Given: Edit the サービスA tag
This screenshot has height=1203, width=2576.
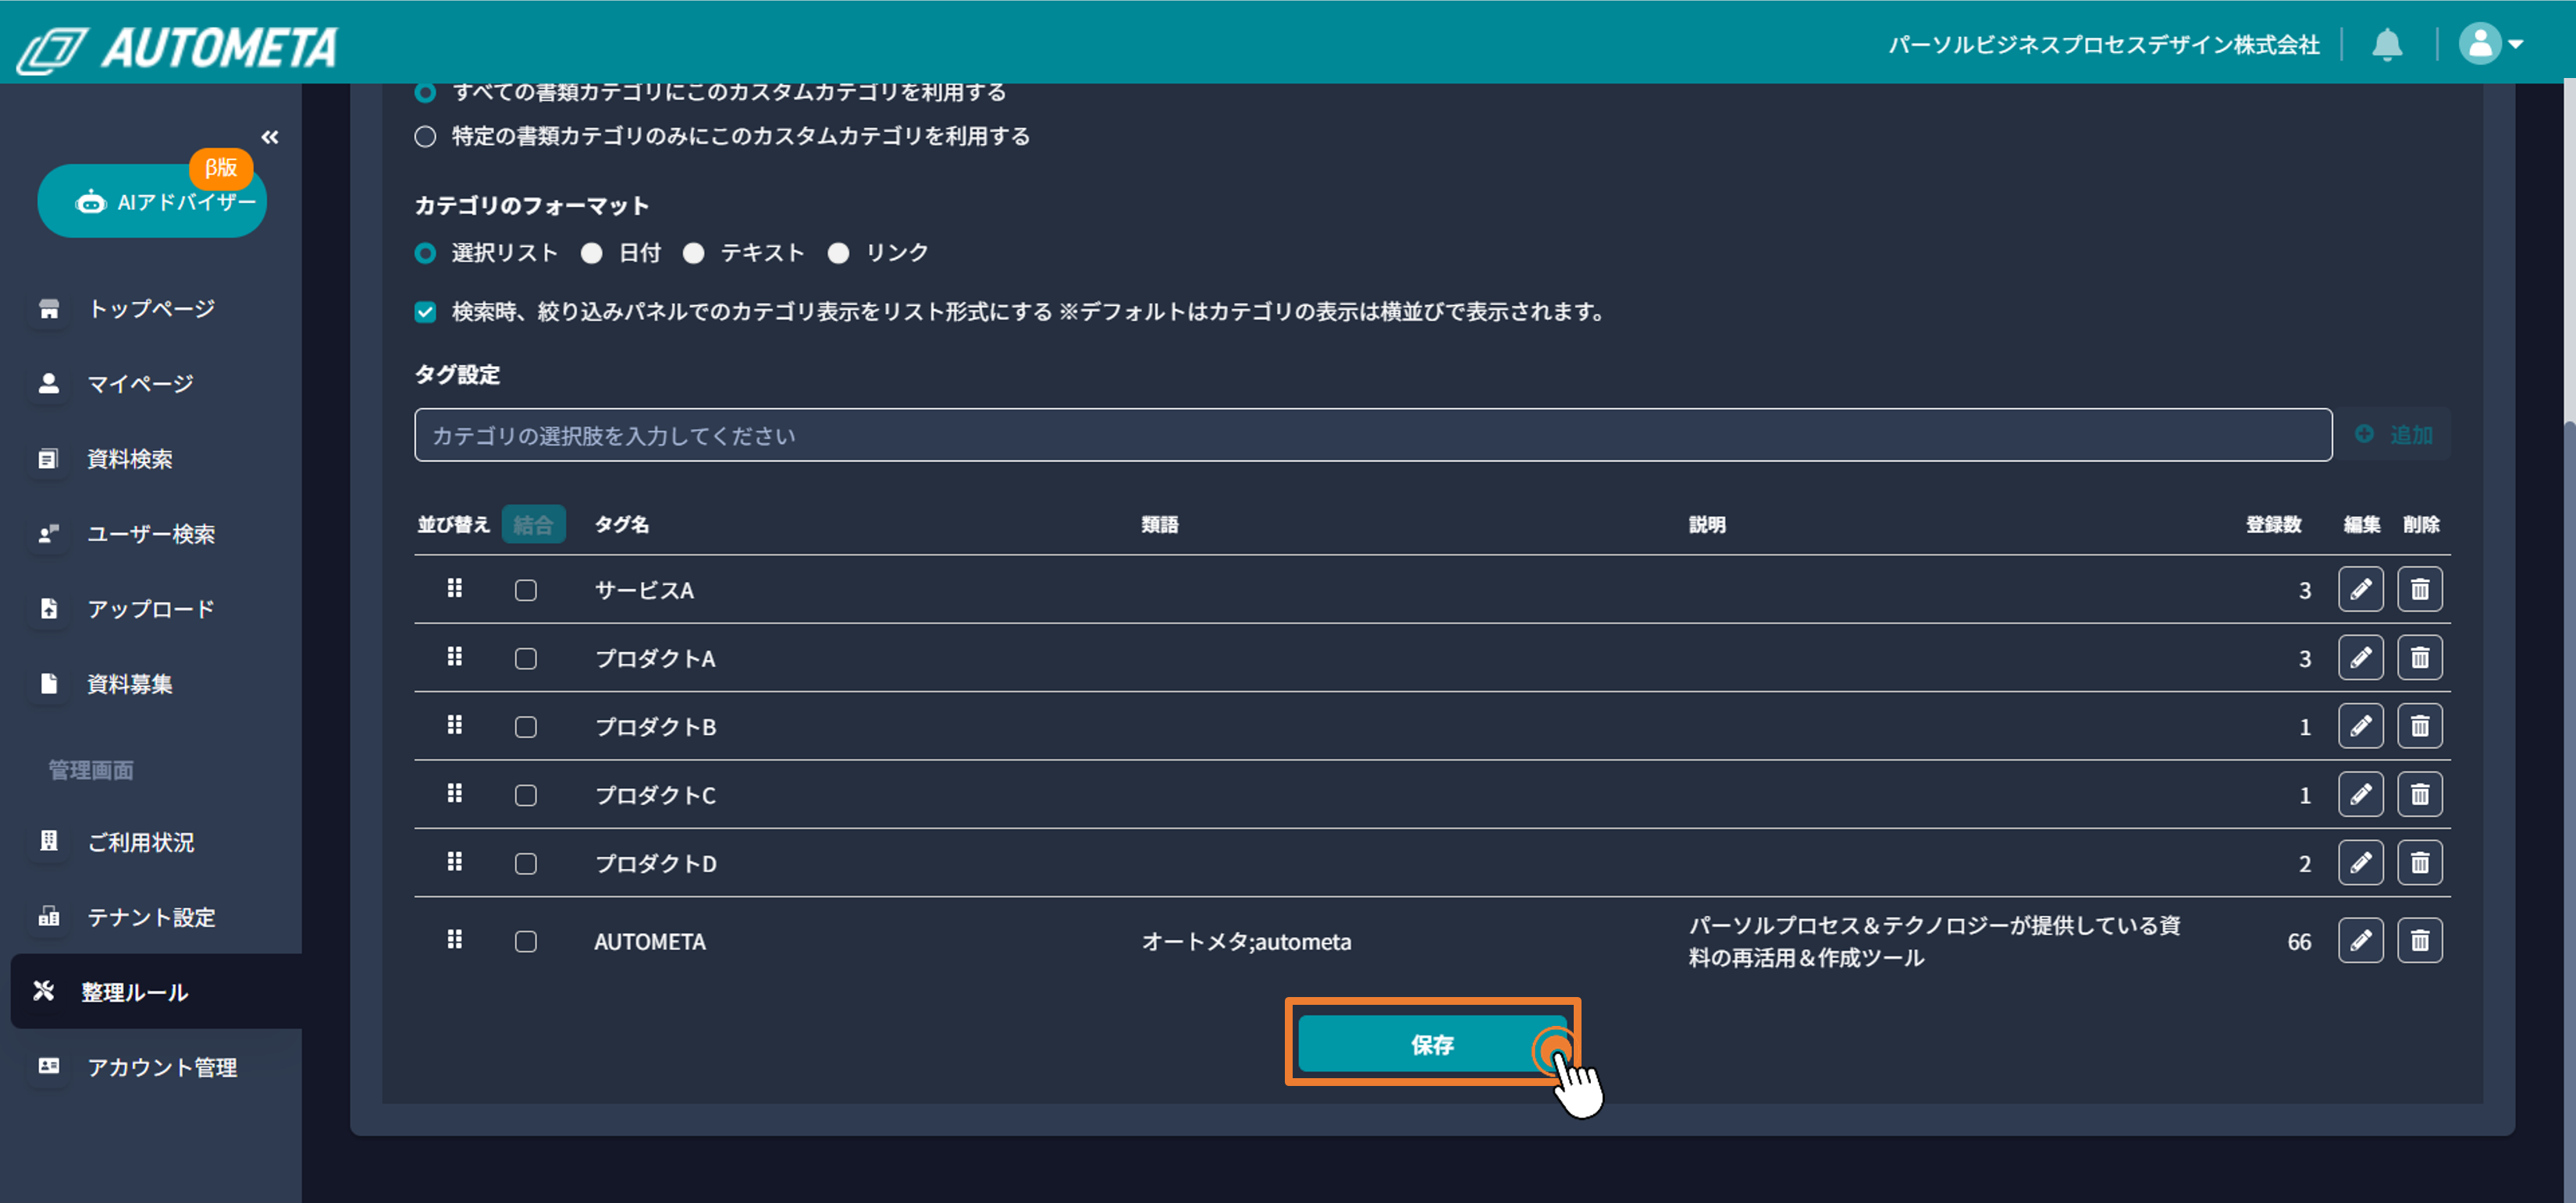Looking at the screenshot, I should (x=2360, y=590).
